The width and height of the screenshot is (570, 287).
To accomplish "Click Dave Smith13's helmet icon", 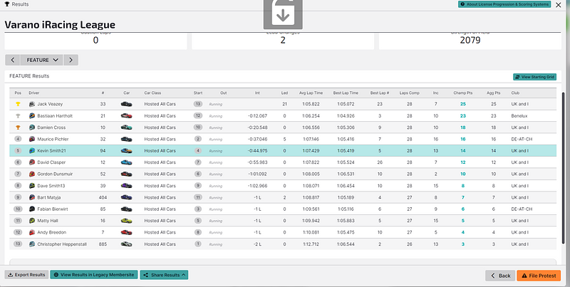I will point(32,186).
